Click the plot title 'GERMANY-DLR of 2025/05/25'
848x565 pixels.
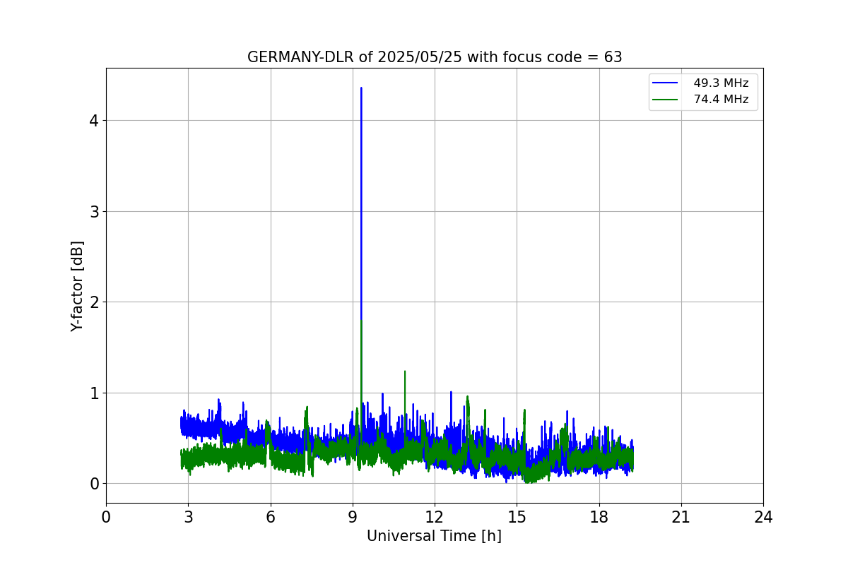coord(354,57)
